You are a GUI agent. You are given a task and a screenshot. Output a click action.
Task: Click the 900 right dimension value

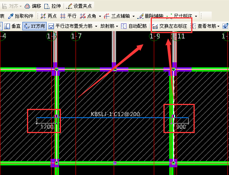(181, 127)
